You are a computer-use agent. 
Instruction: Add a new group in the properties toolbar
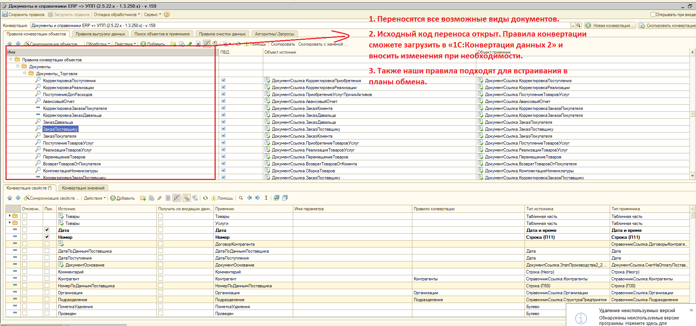coord(143,198)
